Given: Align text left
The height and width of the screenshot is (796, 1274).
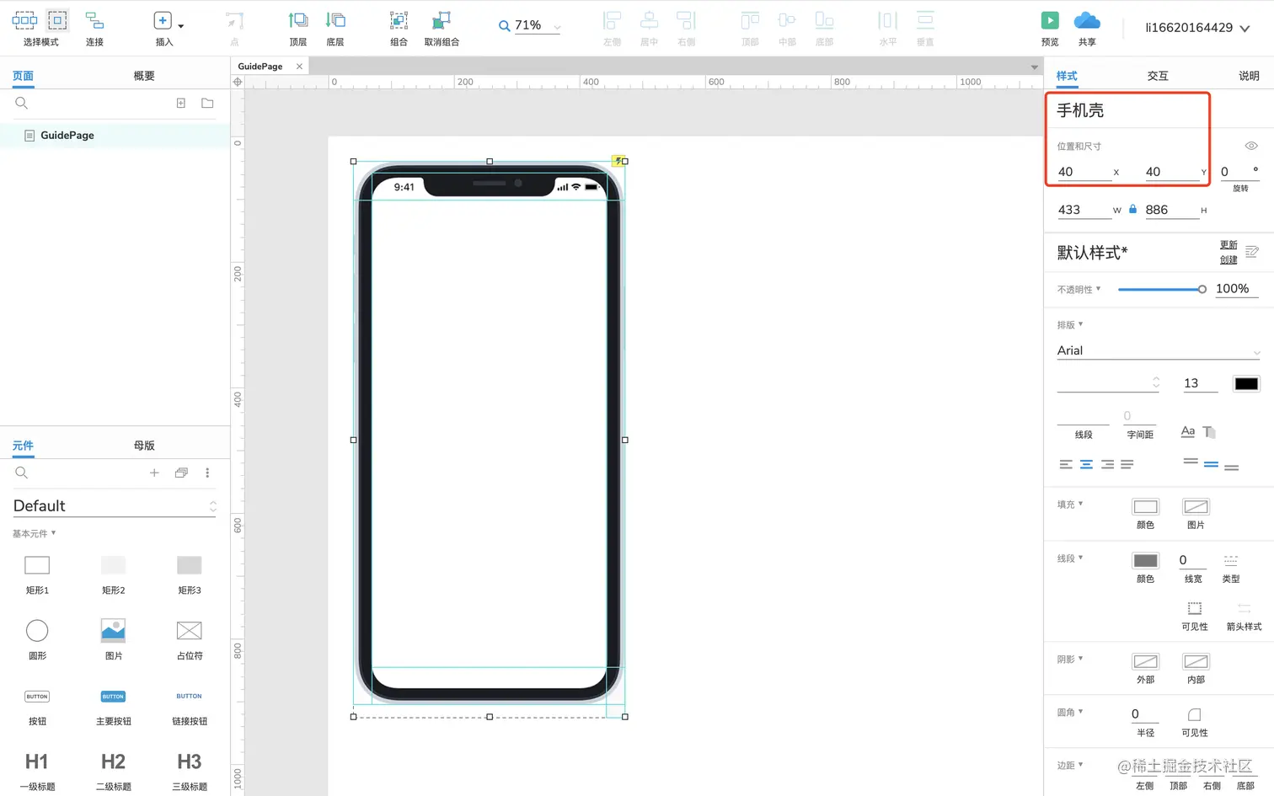Looking at the screenshot, I should [x=1066, y=464].
